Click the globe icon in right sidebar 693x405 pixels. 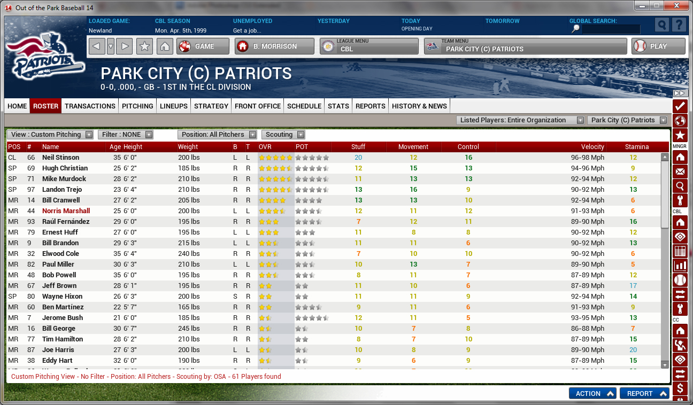680,120
